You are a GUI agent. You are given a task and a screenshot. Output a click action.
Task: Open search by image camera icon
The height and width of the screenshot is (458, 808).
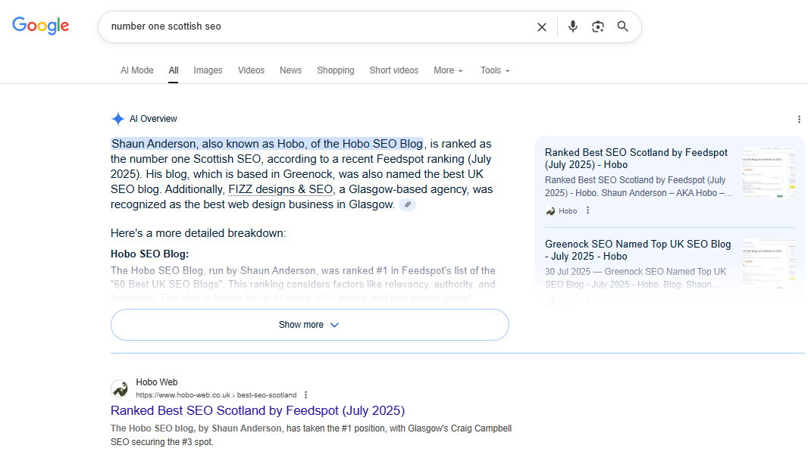tap(598, 26)
